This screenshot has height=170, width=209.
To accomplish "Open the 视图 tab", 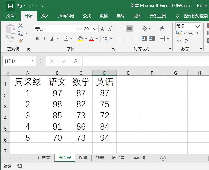I will click(x=137, y=16).
